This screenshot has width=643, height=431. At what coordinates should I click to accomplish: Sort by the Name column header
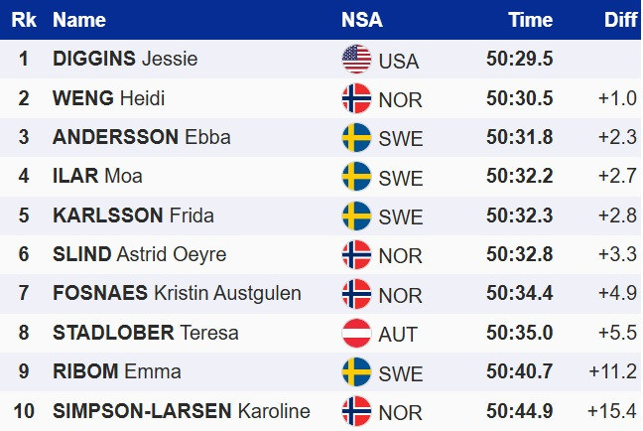[79, 20]
